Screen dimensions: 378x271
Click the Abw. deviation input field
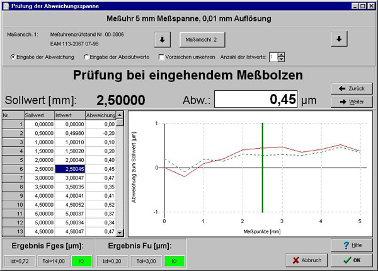click(256, 99)
